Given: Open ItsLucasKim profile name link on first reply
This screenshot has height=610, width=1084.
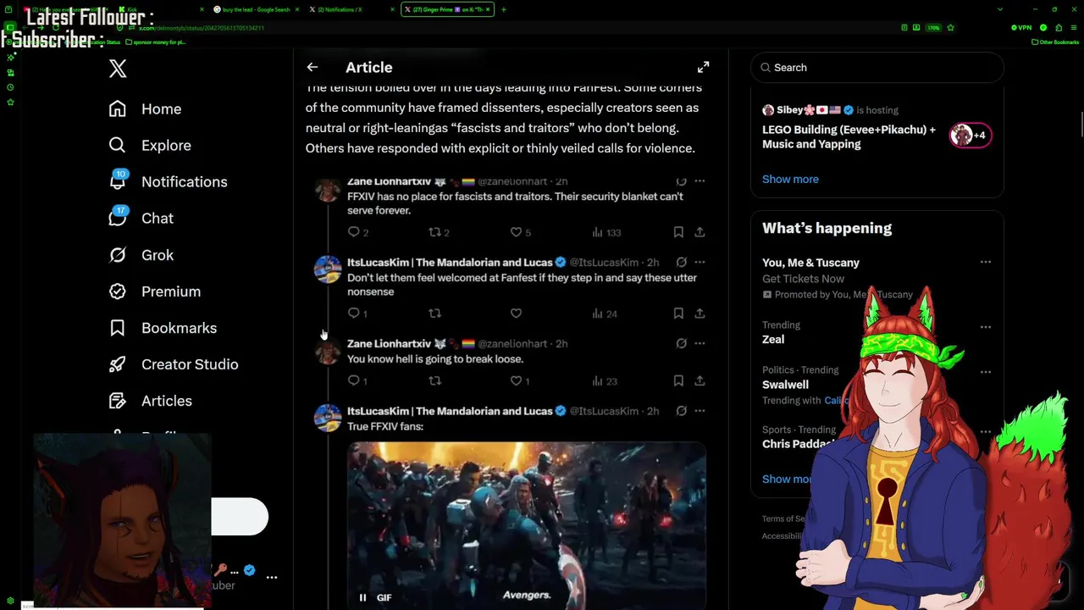Looking at the screenshot, I should coord(450,262).
